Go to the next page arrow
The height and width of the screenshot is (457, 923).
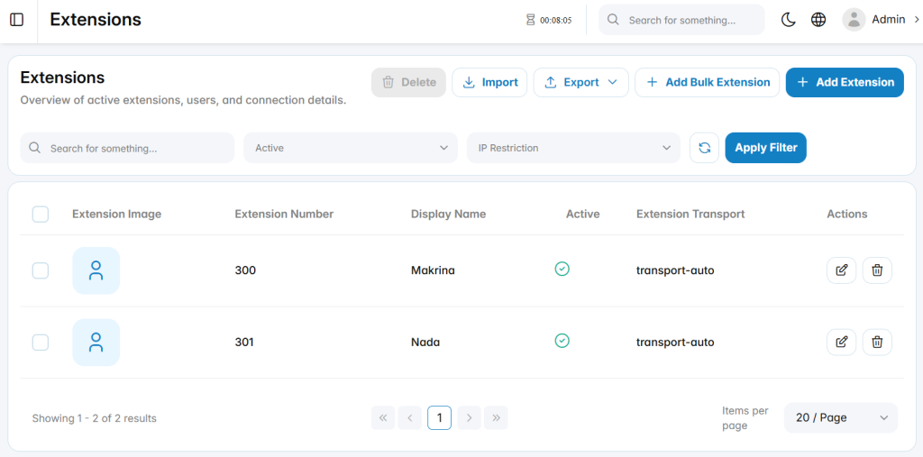[x=469, y=418]
